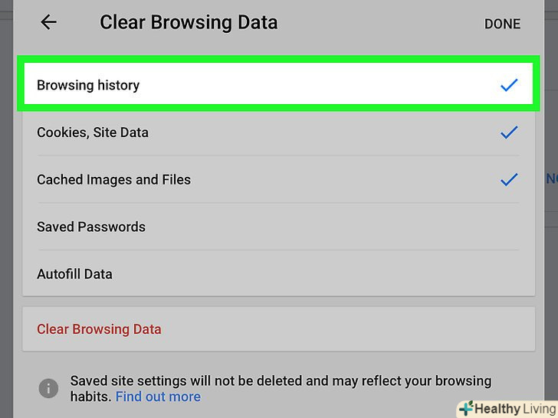558x418 pixels.
Task: Tick the empty check area for Saved Passwords
Action: pyautogui.click(x=509, y=227)
